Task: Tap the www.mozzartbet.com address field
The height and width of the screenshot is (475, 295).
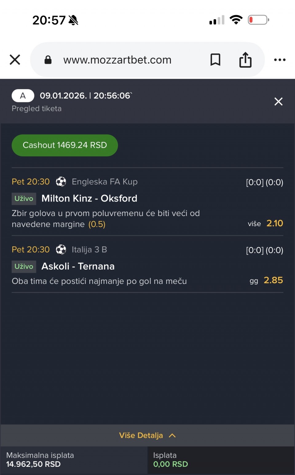Action: (117, 60)
